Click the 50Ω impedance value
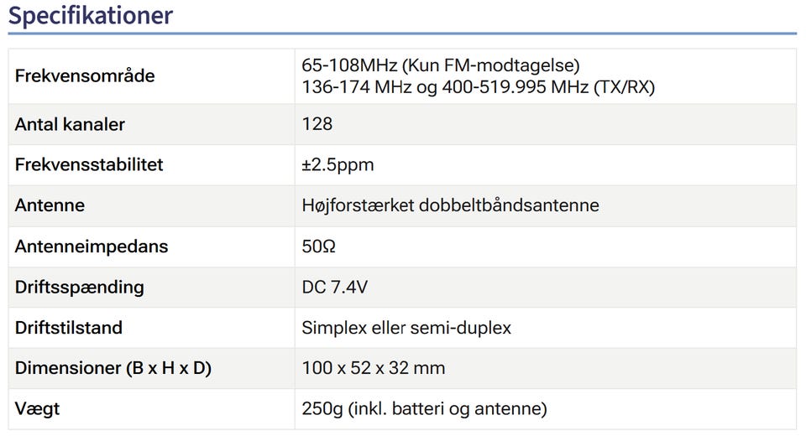Screen dimensions: 806x441 319,246
